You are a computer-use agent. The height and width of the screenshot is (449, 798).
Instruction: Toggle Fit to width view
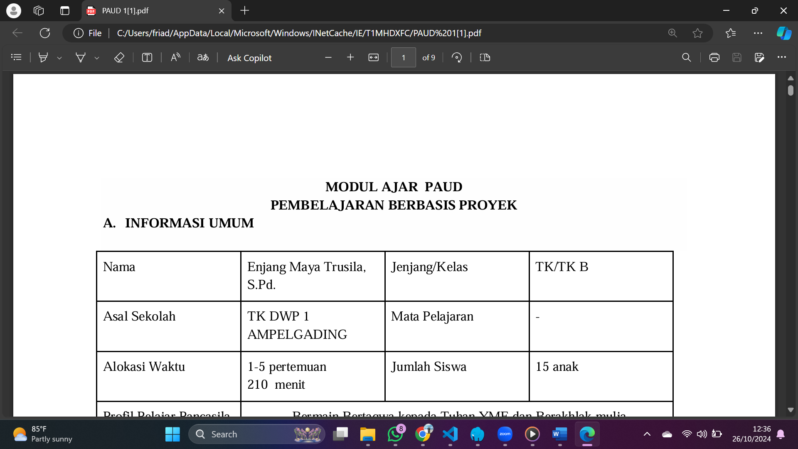[374, 57]
